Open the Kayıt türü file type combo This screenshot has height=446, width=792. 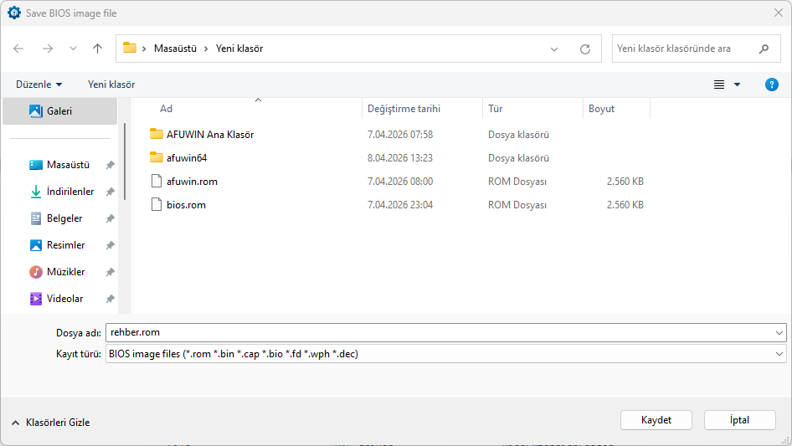(x=446, y=354)
